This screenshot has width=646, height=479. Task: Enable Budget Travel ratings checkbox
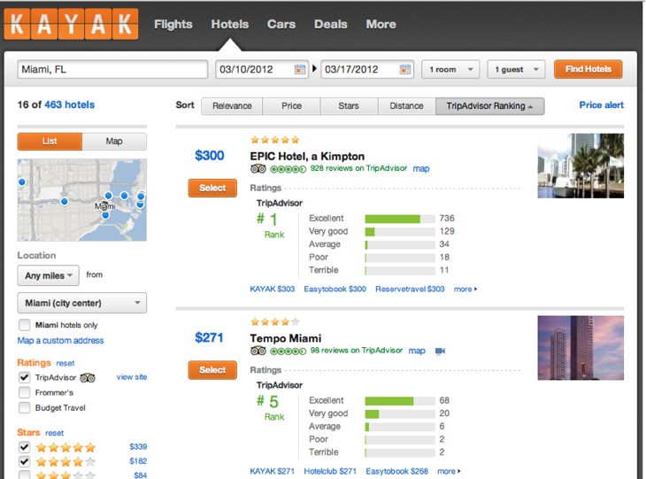tap(24, 407)
